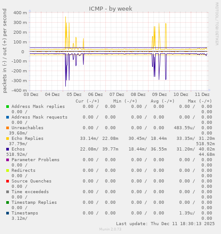Screen dimensions: 221x234
Task: Click the y-axis title 'packets in (-) / out (+) per second'
Action: 4,51
